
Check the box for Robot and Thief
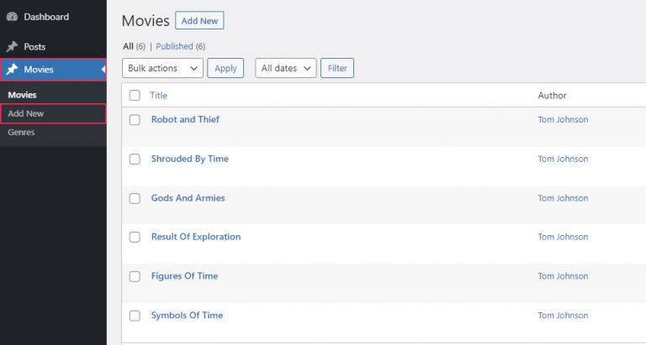click(135, 120)
